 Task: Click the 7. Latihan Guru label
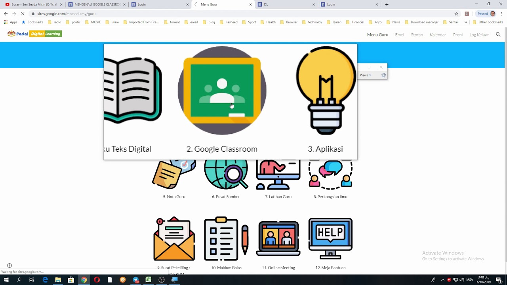click(x=278, y=197)
